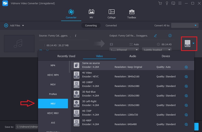The width and height of the screenshot is (202, 132).
Task: Switch to the Converted list
Action: (x=111, y=26)
